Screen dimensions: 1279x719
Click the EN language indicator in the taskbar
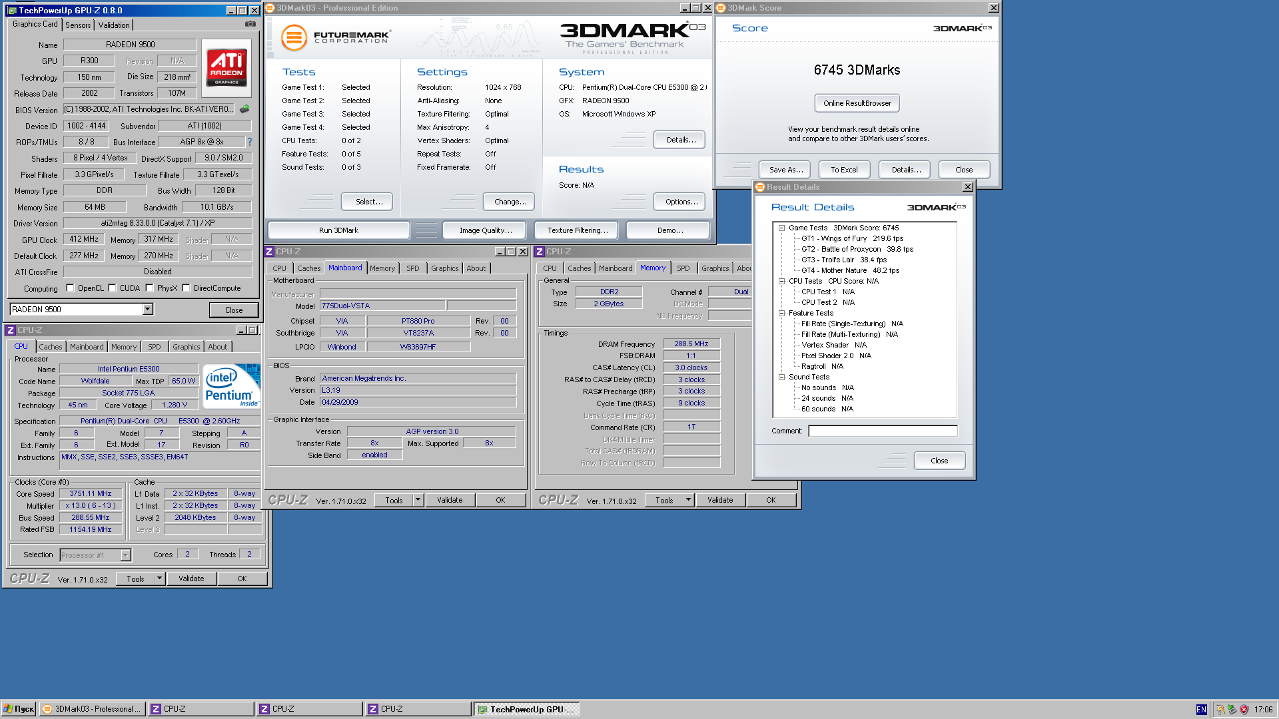click(x=1201, y=710)
